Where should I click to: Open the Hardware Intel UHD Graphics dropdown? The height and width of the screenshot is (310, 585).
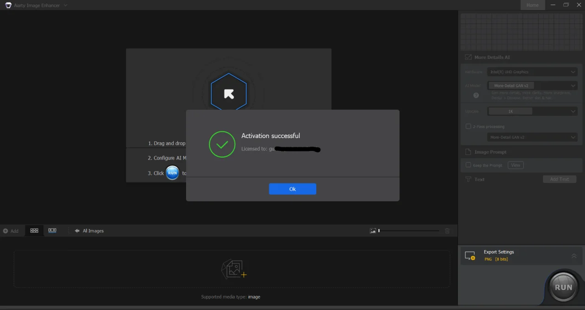tap(532, 72)
